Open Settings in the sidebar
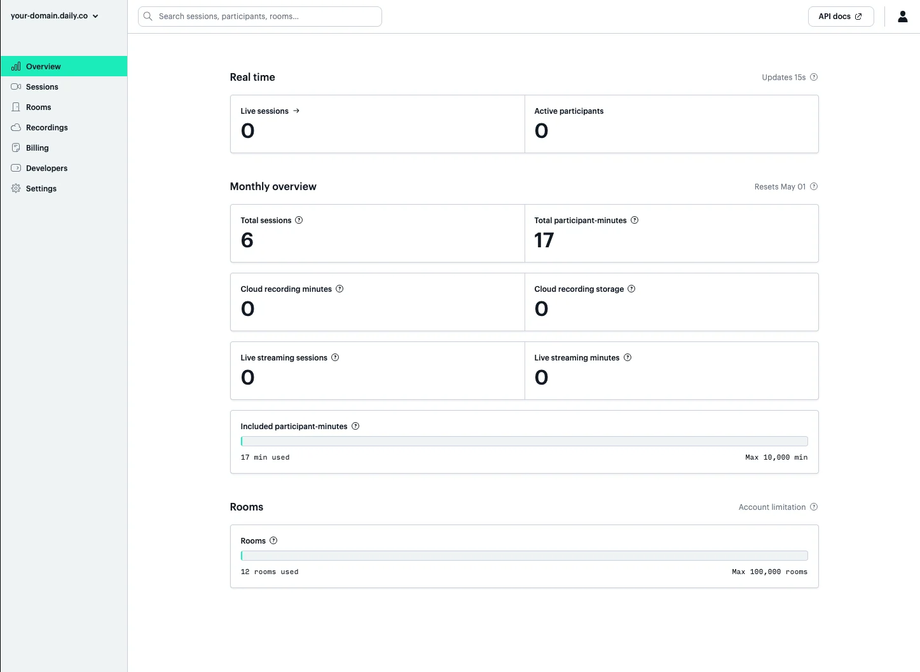The image size is (920, 672). 64,188
